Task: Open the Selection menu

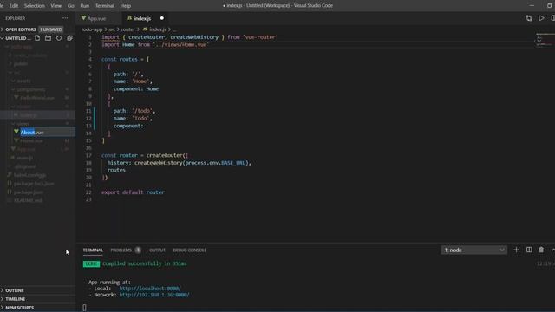Action: (35, 6)
